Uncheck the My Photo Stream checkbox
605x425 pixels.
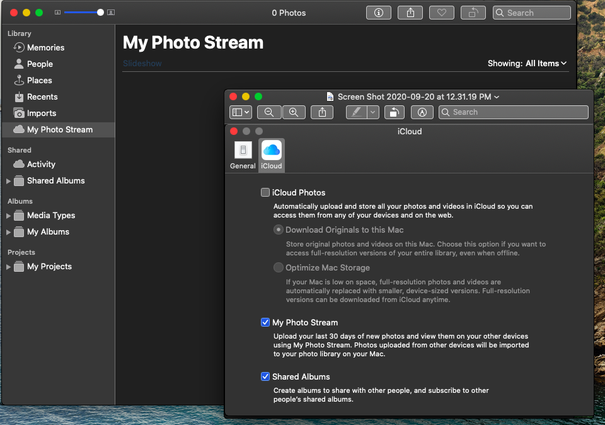click(265, 322)
